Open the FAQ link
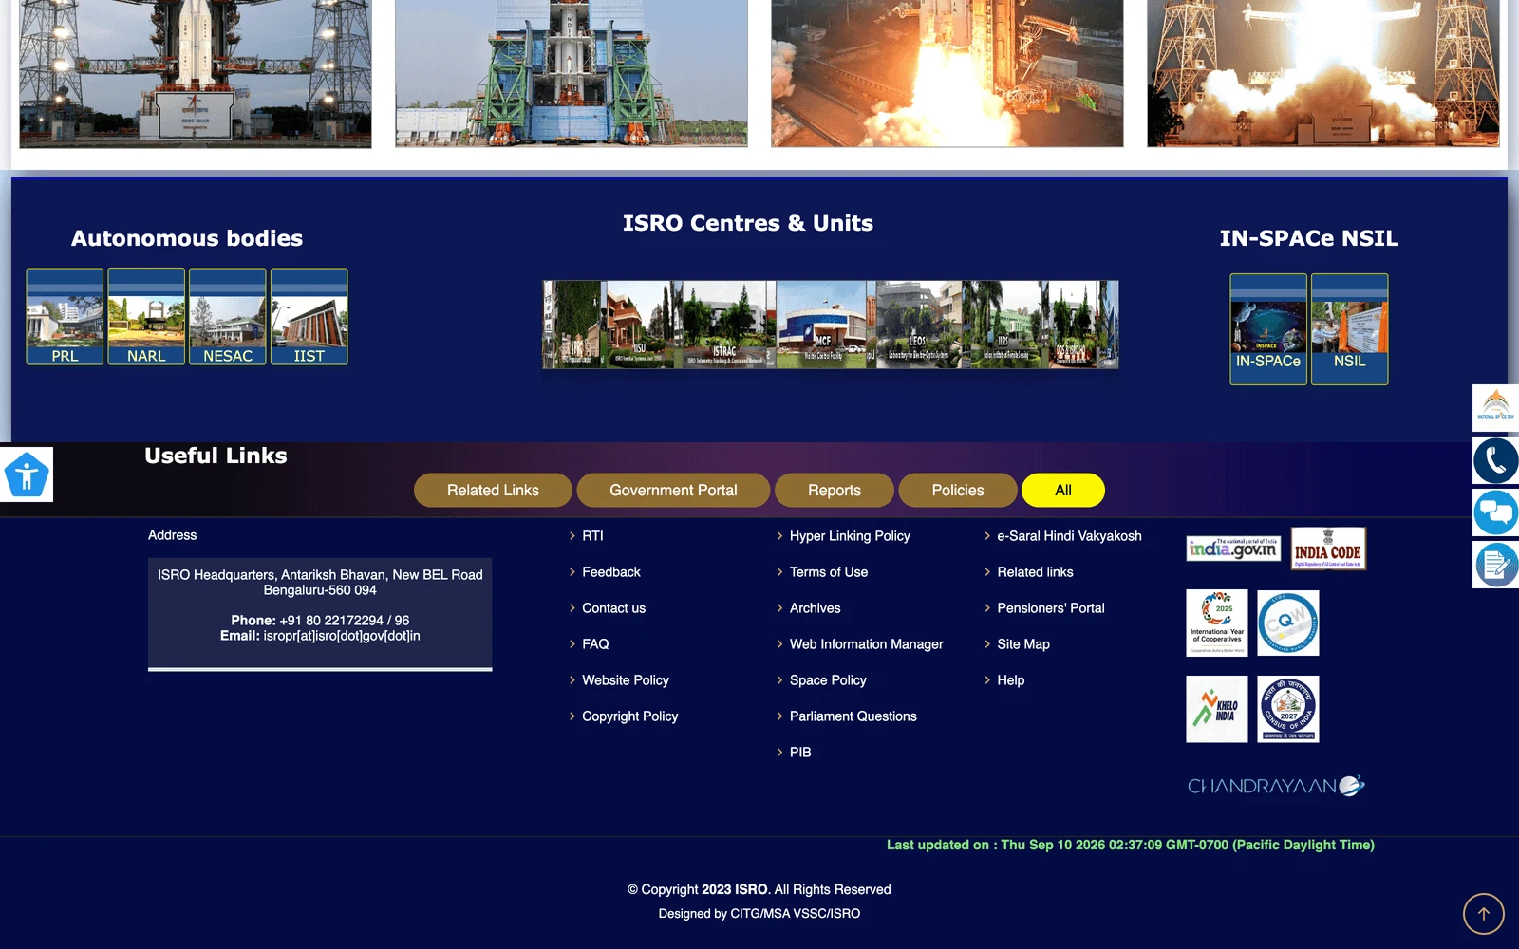This screenshot has height=949, width=1519. click(595, 644)
